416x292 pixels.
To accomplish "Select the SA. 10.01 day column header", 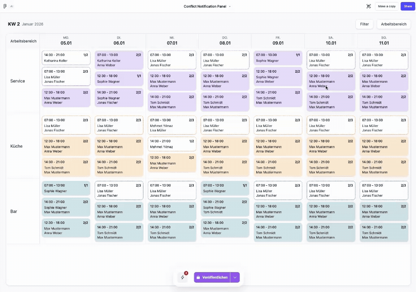I will coord(331,41).
